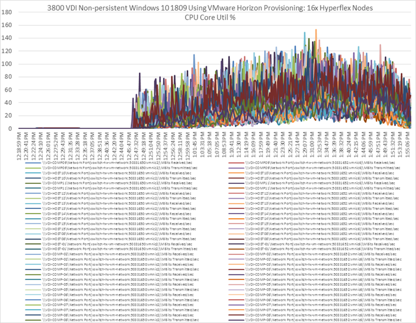Click the x-axis time label 1:55:06 PM

(408, 146)
